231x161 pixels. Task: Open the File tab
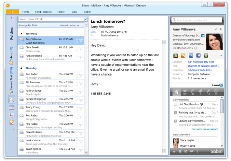click(x=12, y=12)
